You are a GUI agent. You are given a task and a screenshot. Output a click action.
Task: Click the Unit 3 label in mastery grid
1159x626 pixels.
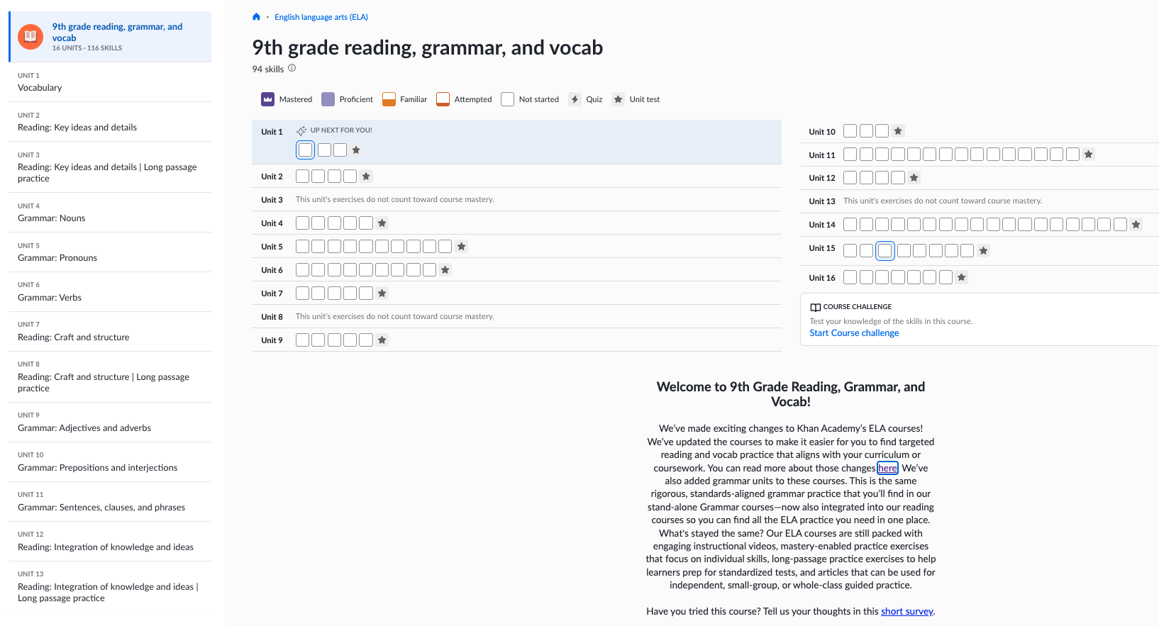pos(272,200)
